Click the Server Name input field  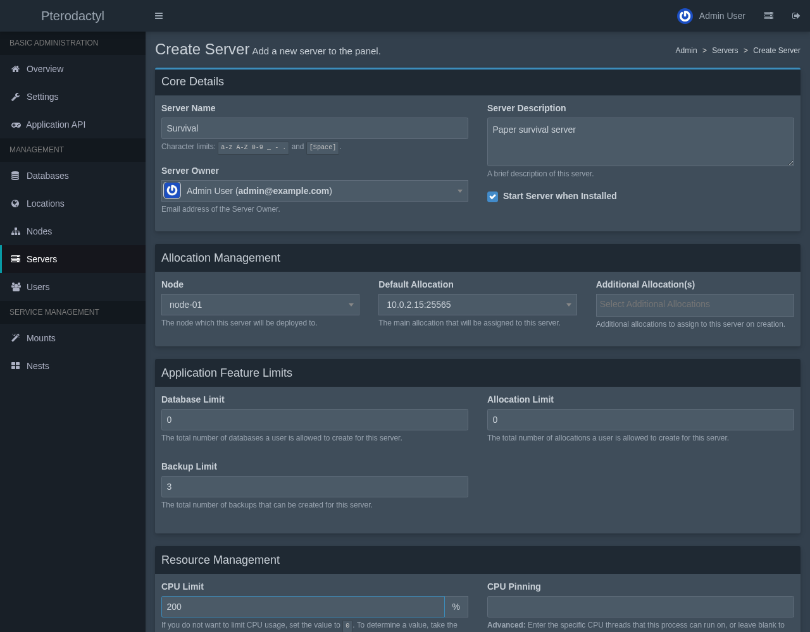(x=315, y=128)
